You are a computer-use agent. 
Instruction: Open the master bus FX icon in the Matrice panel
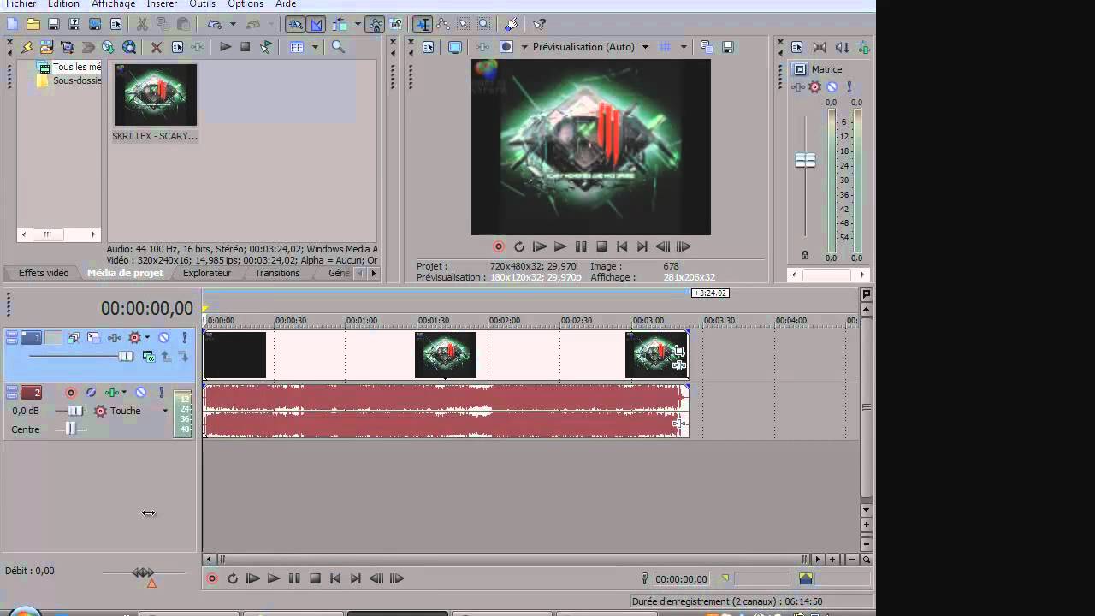coord(797,87)
